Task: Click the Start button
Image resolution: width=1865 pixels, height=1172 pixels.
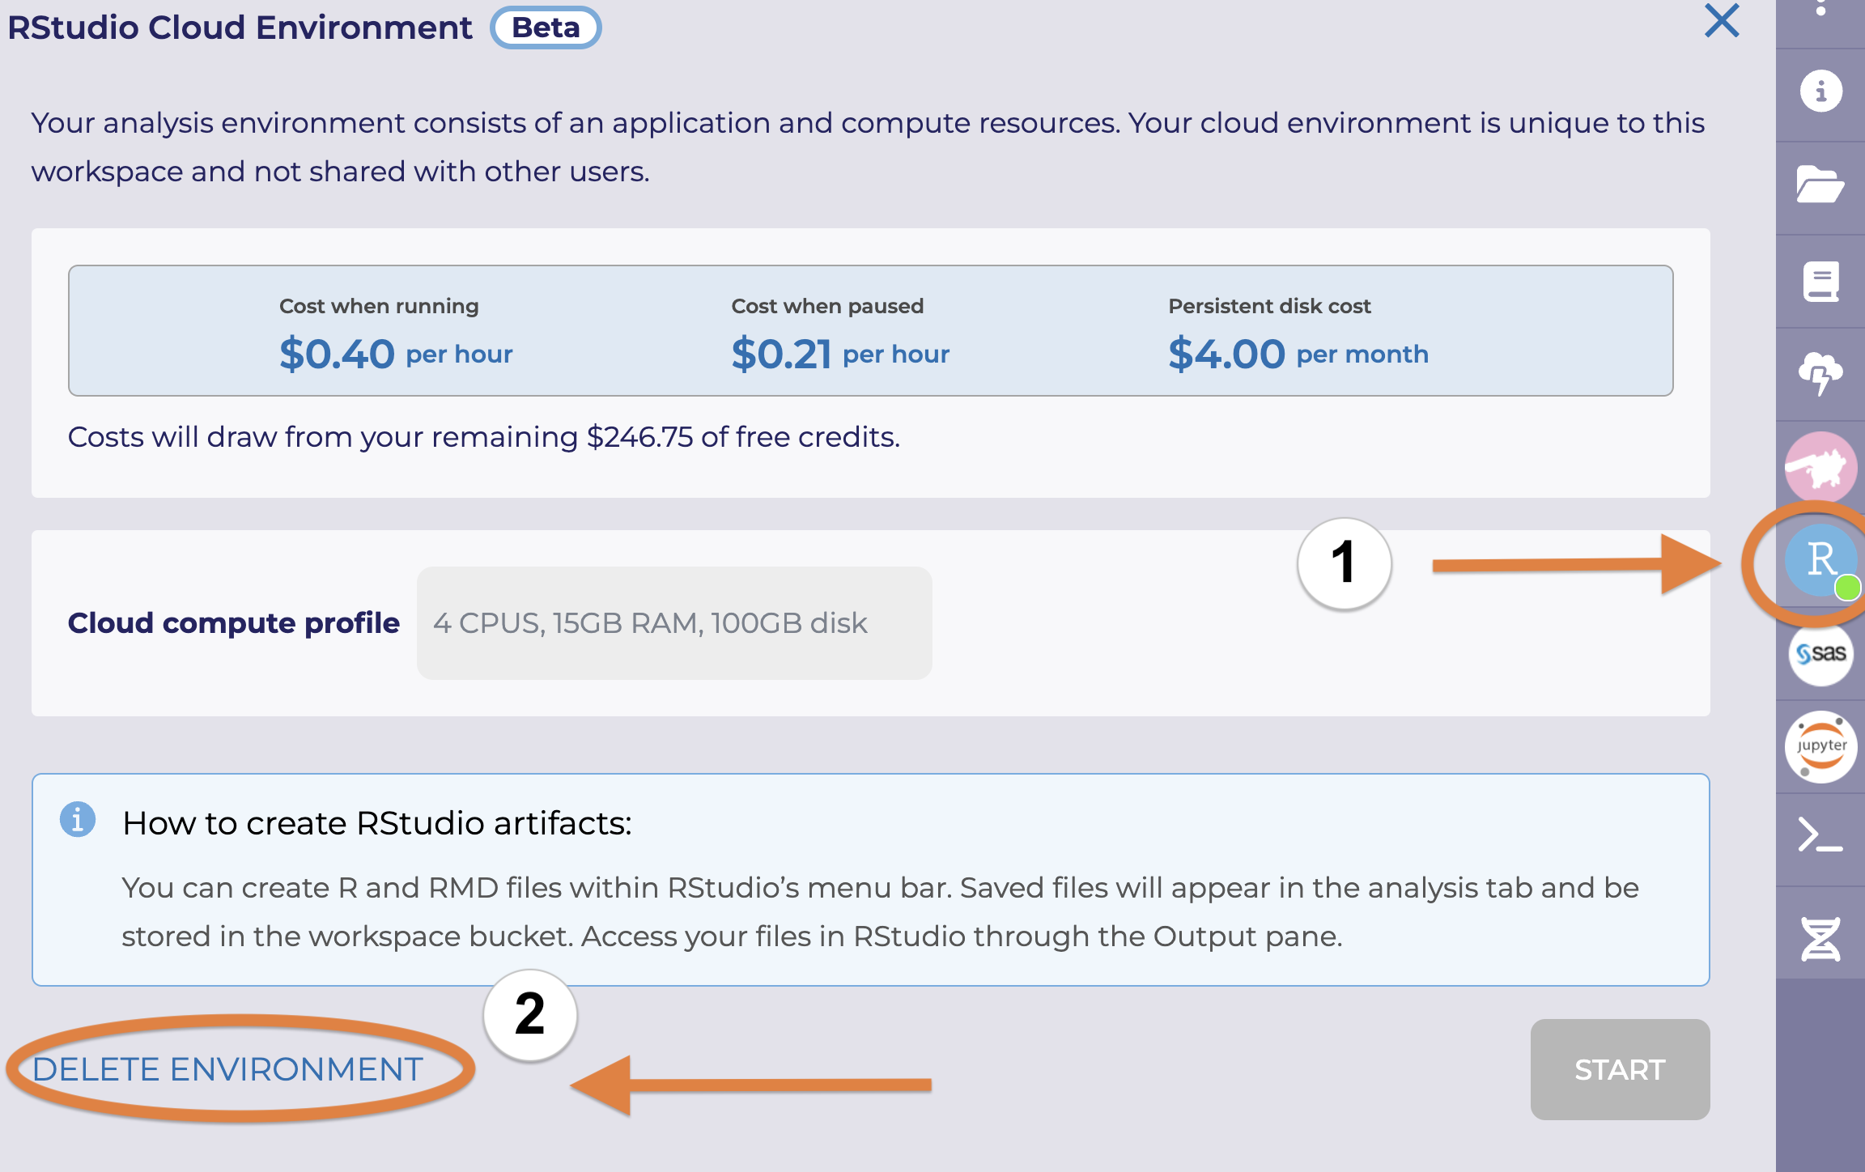Action: [1620, 1069]
